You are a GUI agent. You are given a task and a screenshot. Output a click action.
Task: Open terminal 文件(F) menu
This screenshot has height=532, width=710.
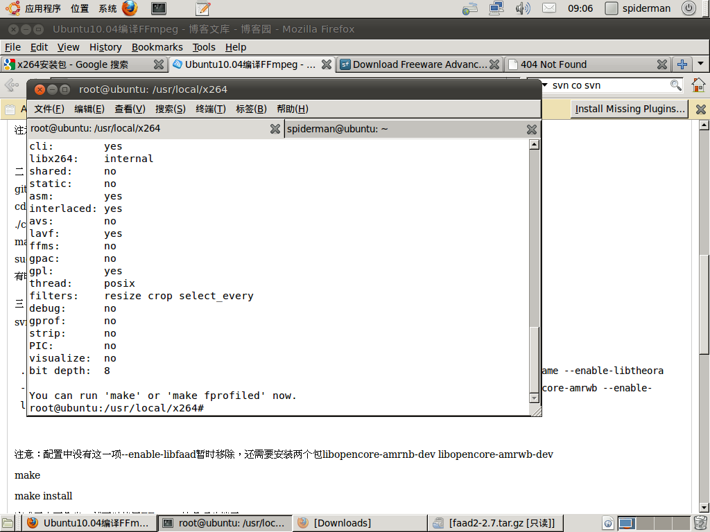tap(49, 109)
